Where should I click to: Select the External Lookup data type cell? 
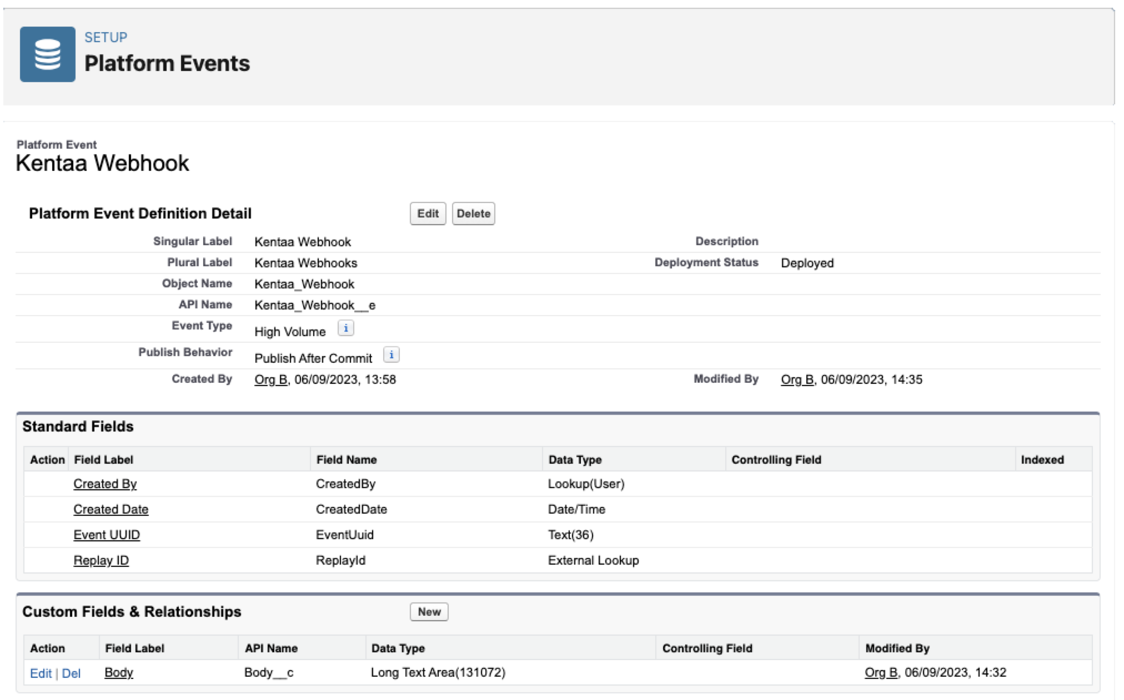(x=593, y=560)
